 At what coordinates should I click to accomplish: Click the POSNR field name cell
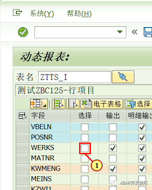(50, 137)
